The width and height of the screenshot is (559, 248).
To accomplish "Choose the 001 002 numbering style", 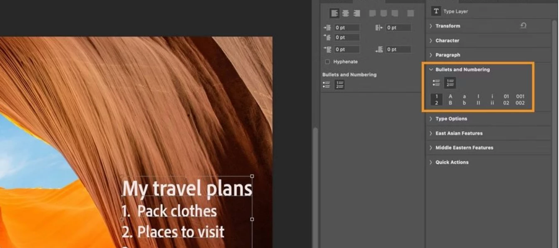I will click(520, 100).
